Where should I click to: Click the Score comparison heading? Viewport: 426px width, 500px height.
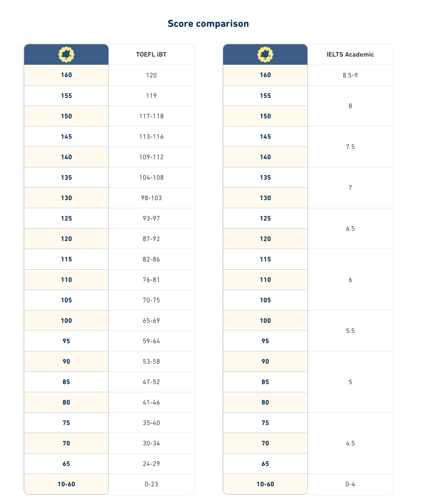(x=208, y=24)
